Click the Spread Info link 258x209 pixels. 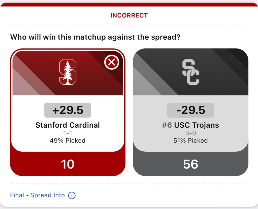[47, 195]
